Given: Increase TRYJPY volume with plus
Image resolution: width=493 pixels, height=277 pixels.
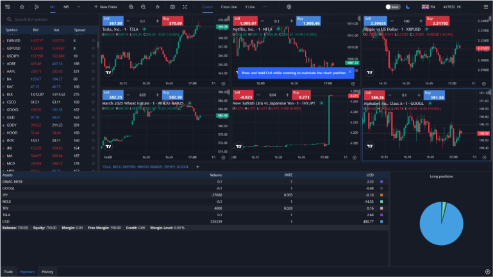Looking at the screenshot, I should click(x=287, y=95).
